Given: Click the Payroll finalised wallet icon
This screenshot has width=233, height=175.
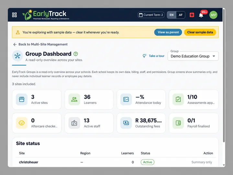Looking at the screenshot, I should (178, 123).
